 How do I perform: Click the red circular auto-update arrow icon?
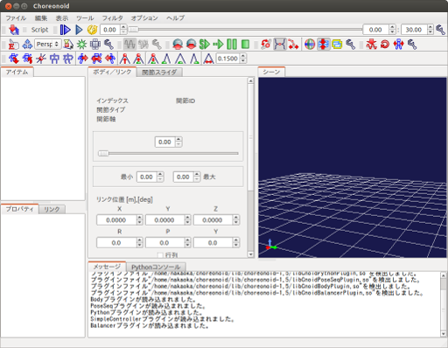385,45
